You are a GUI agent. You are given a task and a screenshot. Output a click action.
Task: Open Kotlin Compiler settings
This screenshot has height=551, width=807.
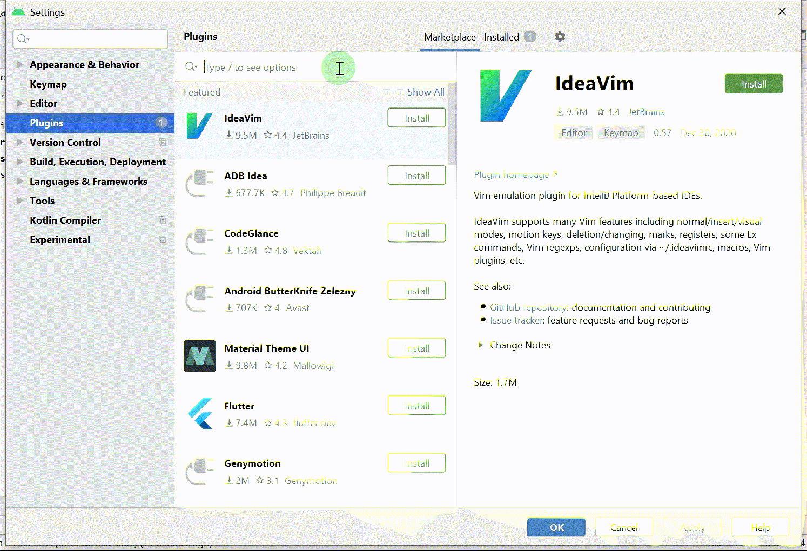point(65,220)
